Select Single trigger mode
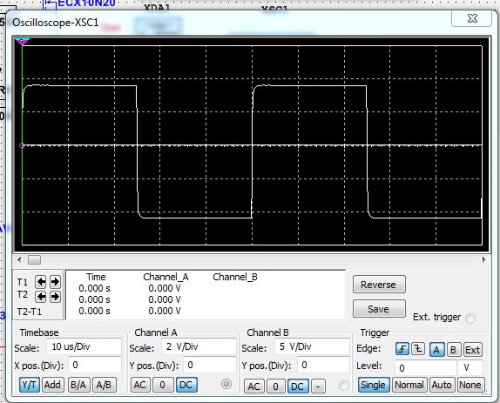 point(374,385)
